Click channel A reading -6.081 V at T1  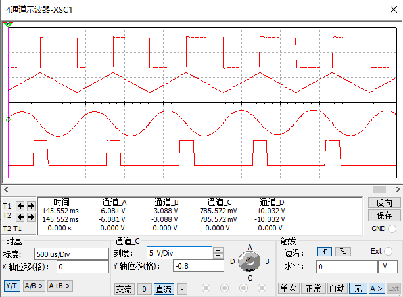(x=112, y=211)
